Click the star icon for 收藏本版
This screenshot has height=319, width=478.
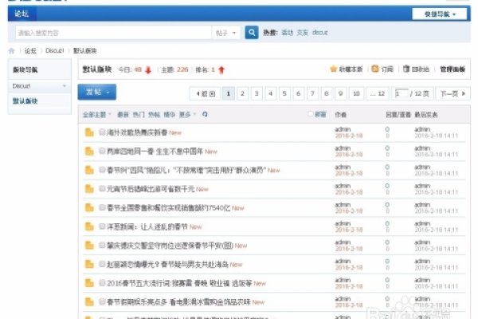click(x=333, y=69)
